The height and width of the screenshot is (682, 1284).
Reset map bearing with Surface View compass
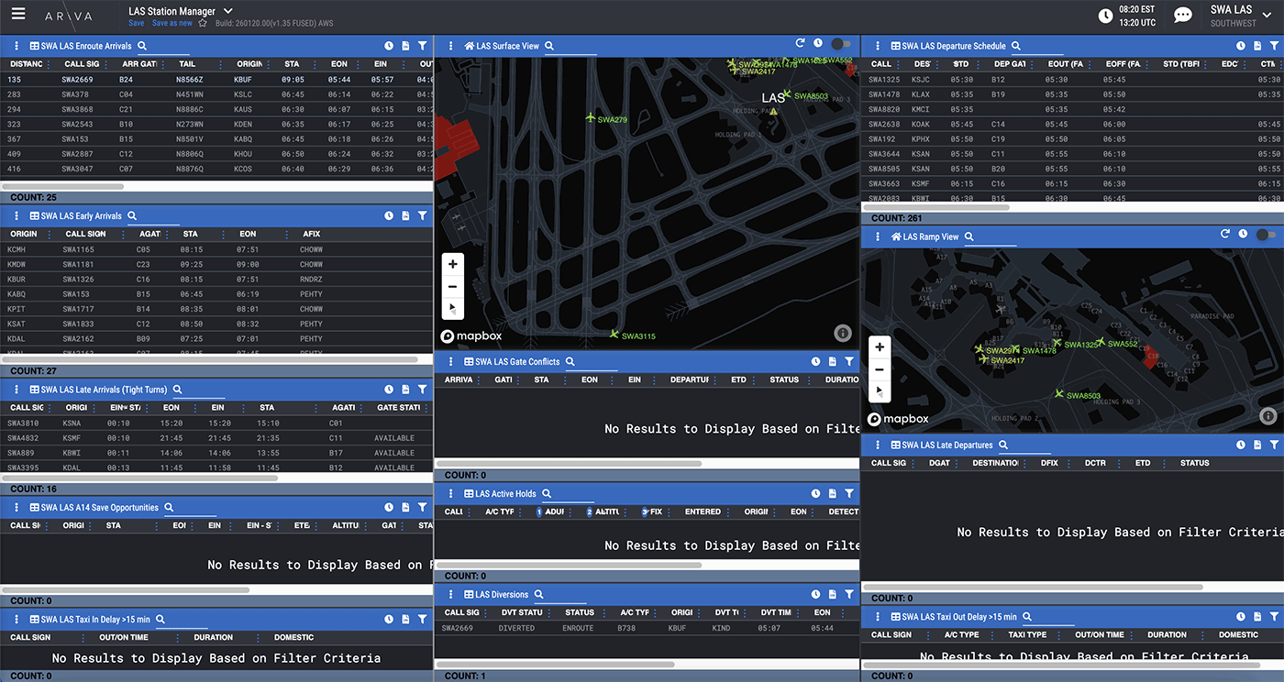452,308
